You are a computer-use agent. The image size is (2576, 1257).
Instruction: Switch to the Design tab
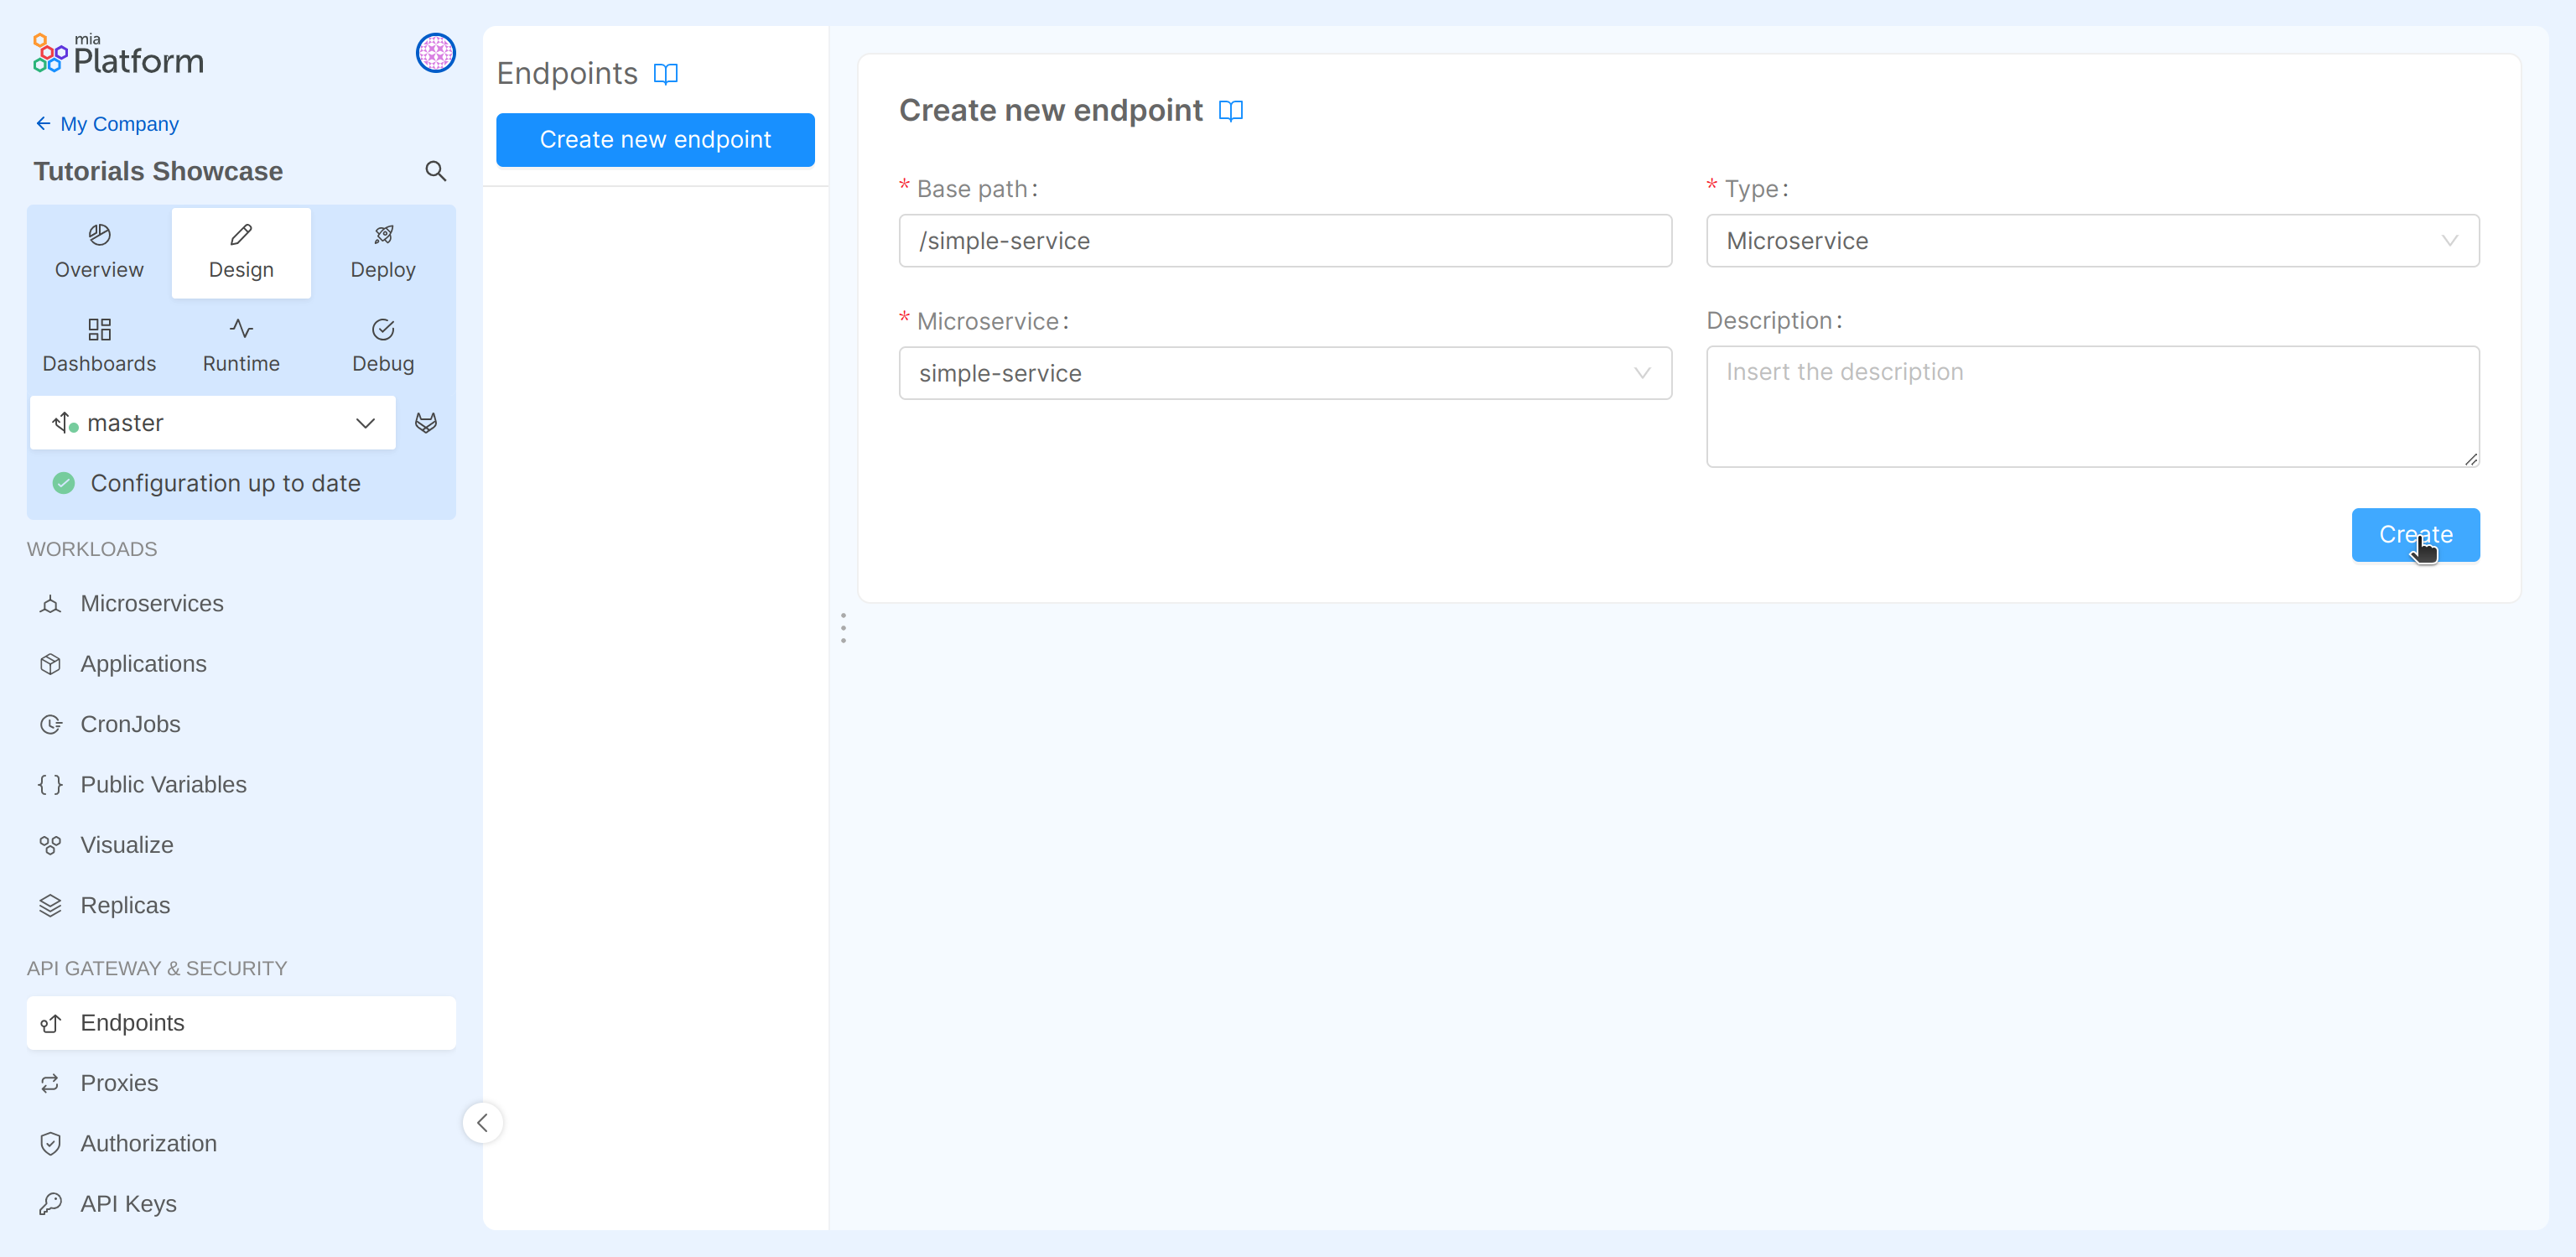(240, 251)
